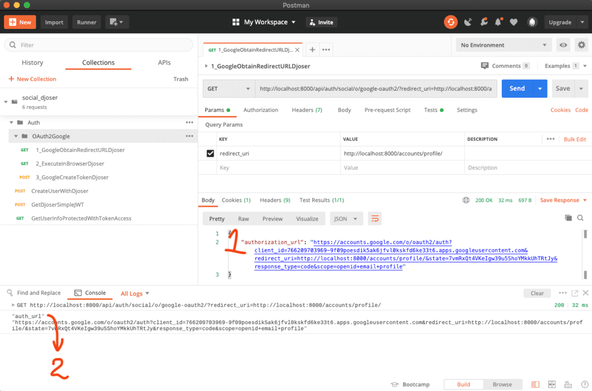Collapse the OAuth2Google folder
This screenshot has width=592, height=391.
pos(16,136)
